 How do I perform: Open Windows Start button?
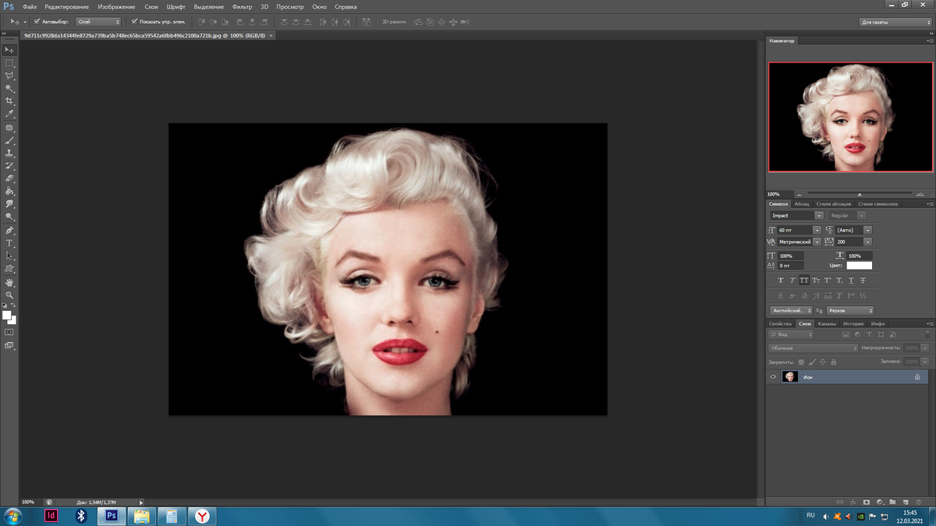[13, 515]
